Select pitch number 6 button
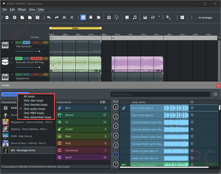This screenshot has height=174, width=221. coord(116,155)
